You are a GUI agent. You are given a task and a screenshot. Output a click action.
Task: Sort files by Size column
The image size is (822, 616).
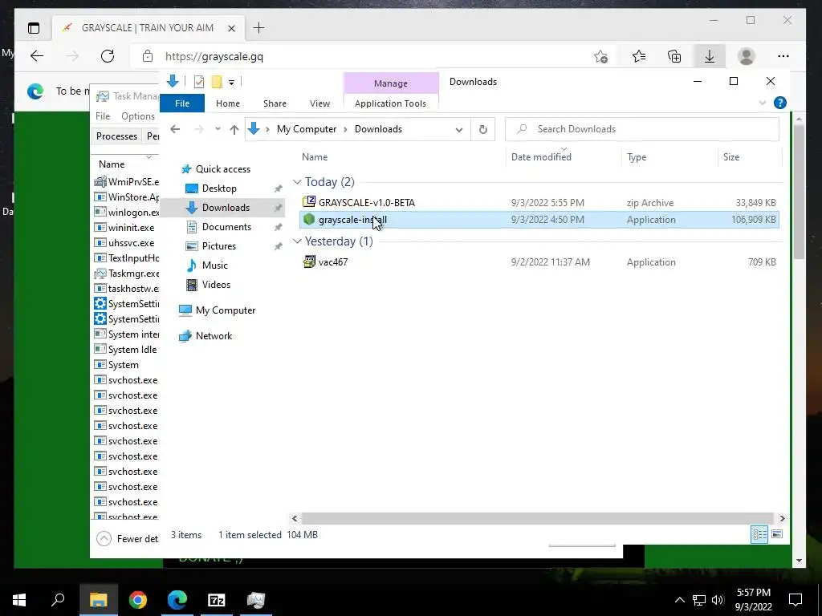click(x=731, y=157)
